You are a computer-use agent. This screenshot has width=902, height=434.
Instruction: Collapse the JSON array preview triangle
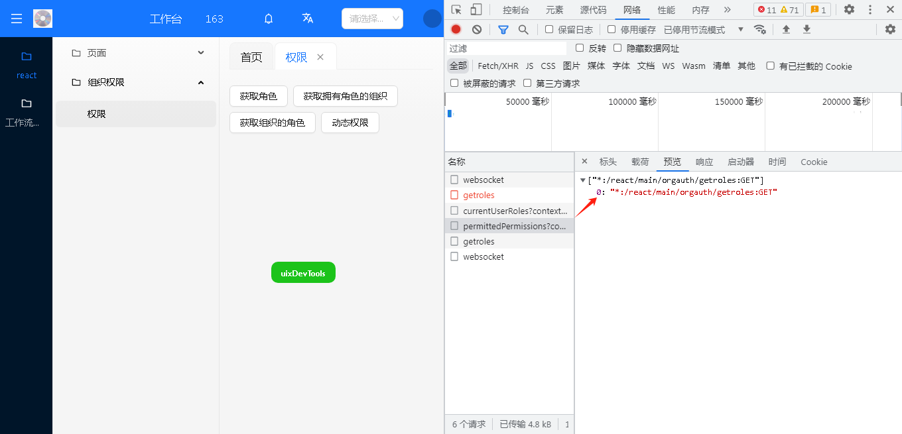click(x=583, y=180)
